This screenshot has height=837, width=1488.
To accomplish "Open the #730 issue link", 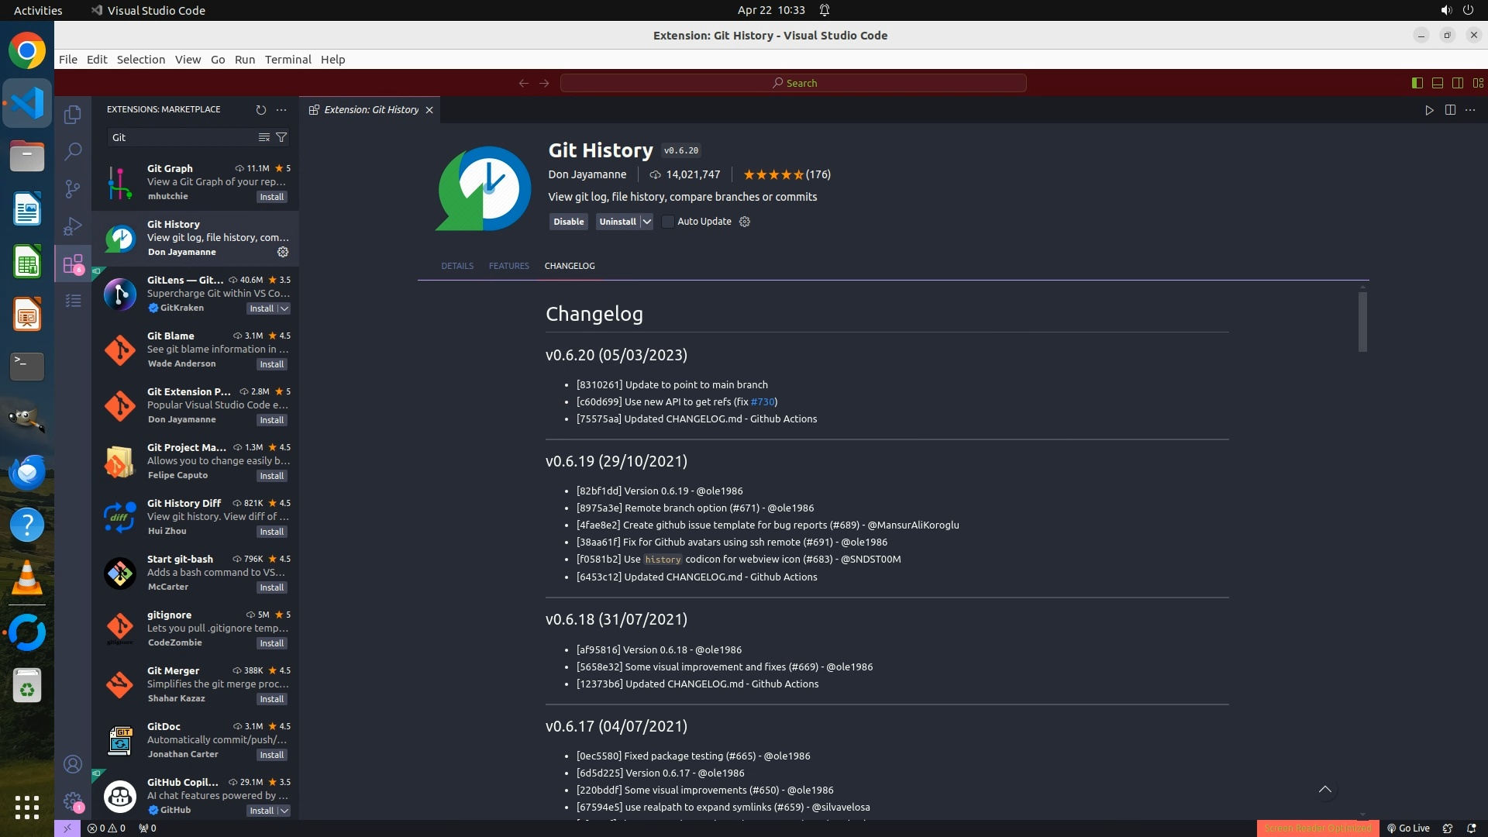I will pyautogui.click(x=763, y=401).
